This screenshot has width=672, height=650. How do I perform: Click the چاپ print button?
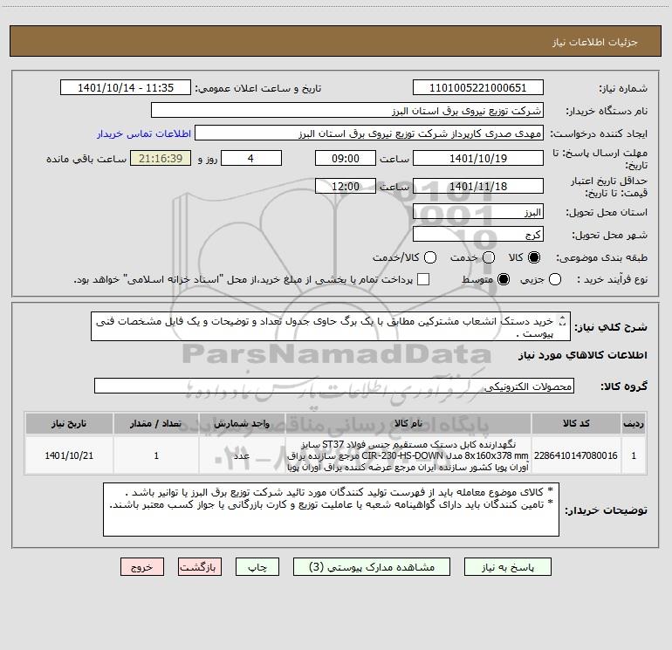(257, 567)
